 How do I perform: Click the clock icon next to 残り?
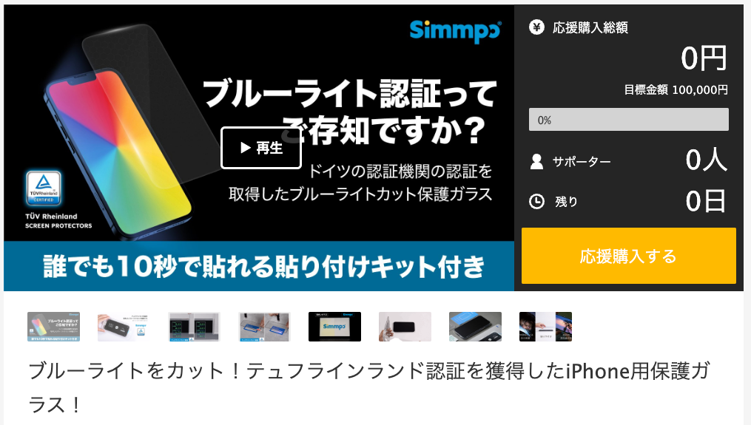[536, 201]
